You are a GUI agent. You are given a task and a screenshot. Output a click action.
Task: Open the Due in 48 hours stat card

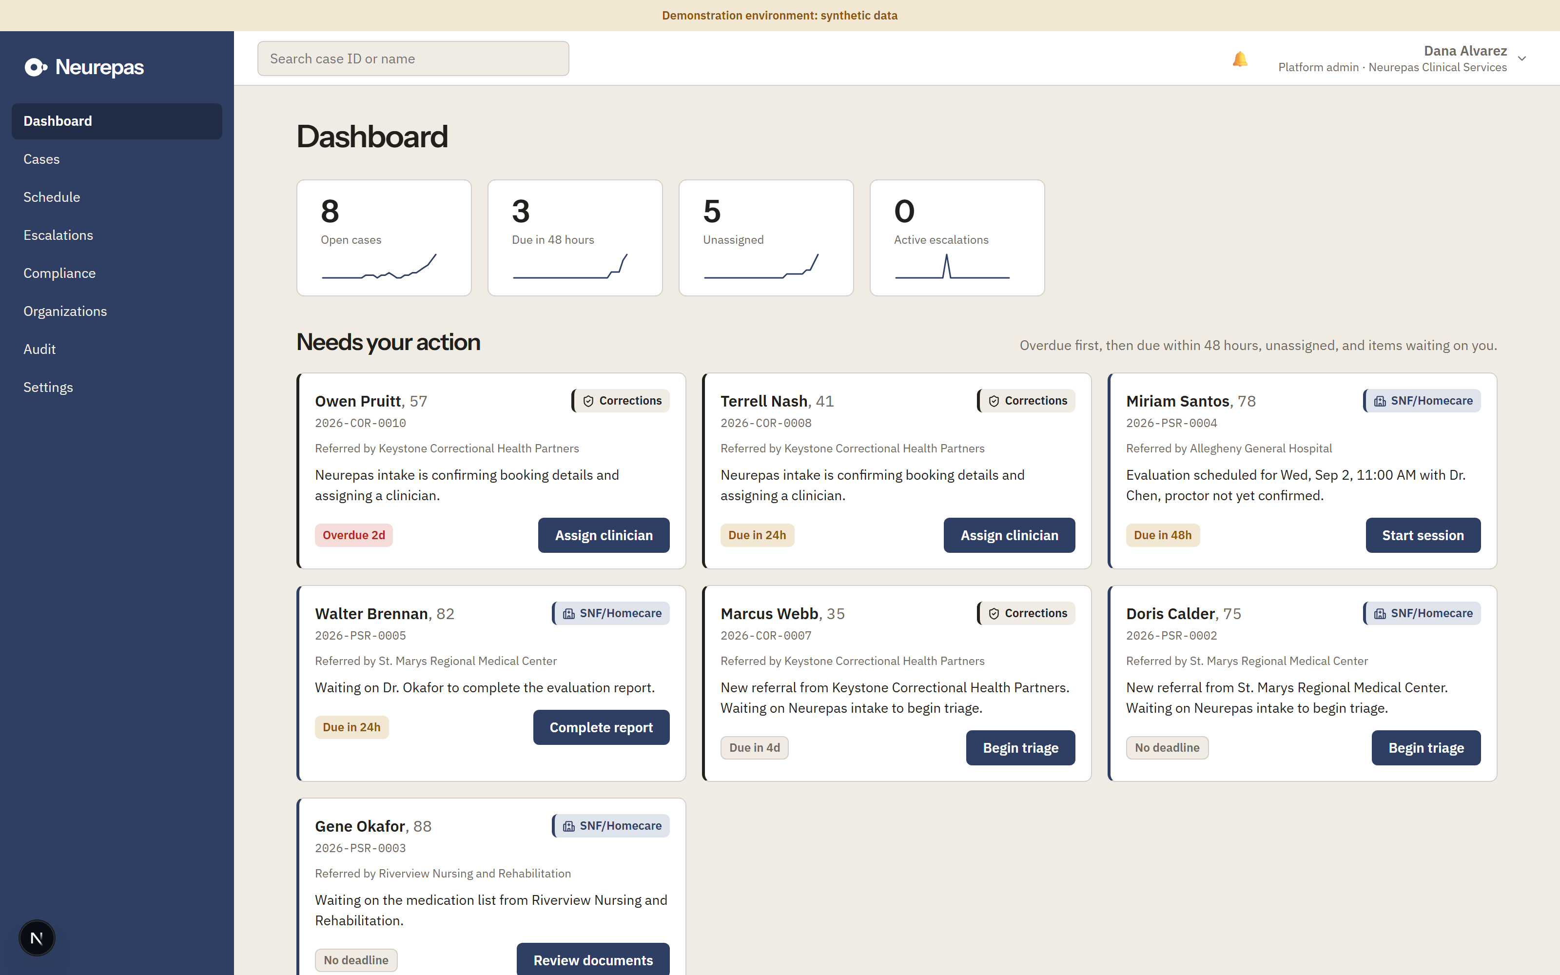point(575,238)
